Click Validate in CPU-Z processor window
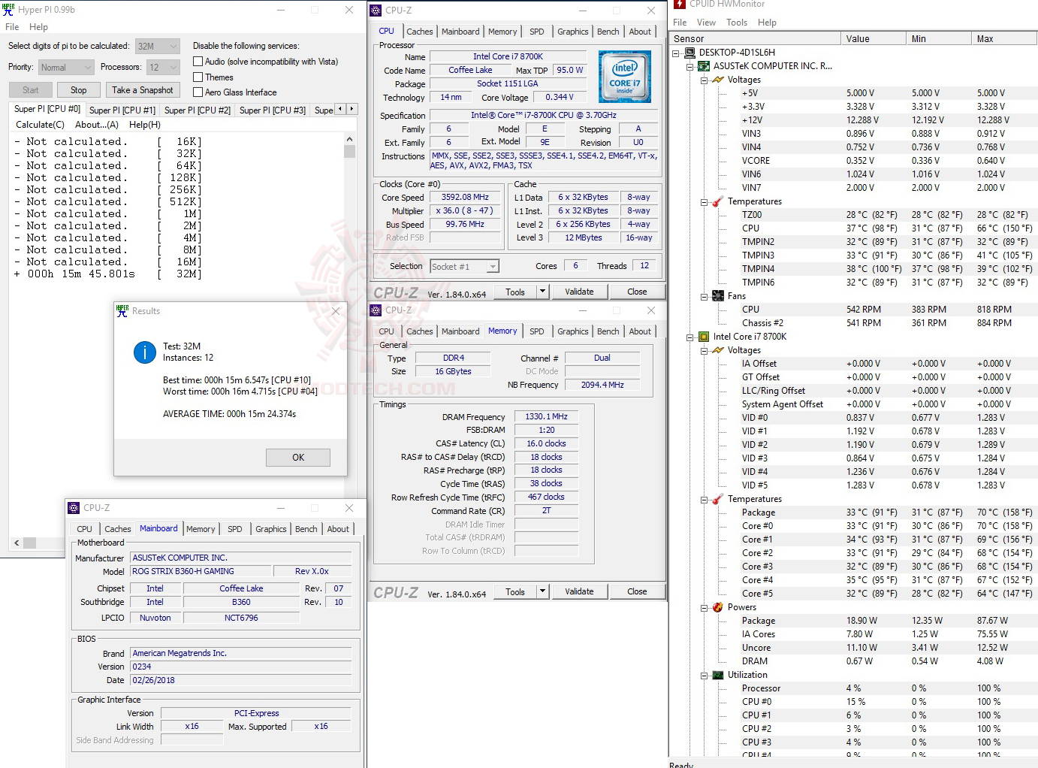Screen dimensions: 1038x768 pos(579,292)
